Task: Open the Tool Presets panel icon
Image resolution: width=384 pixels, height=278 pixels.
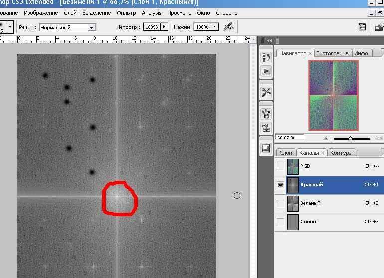Action: point(266,92)
